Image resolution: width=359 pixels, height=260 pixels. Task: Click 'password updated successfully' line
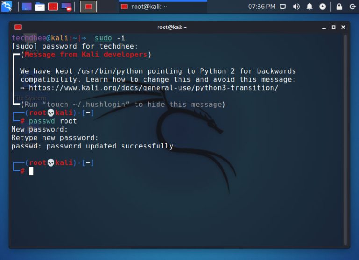[x=92, y=146]
